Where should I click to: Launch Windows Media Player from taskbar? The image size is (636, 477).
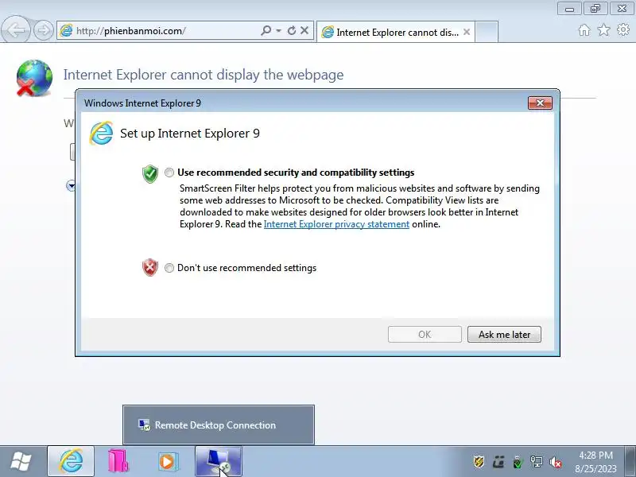click(x=167, y=462)
